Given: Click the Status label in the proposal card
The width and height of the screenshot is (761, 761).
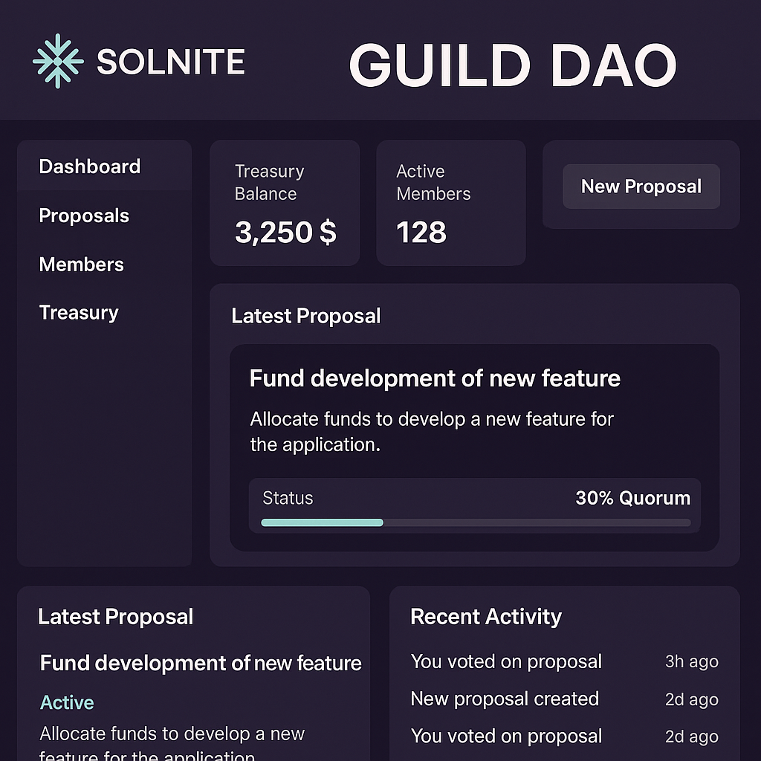Looking at the screenshot, I should pyautogui.click(x=288, y=499).
